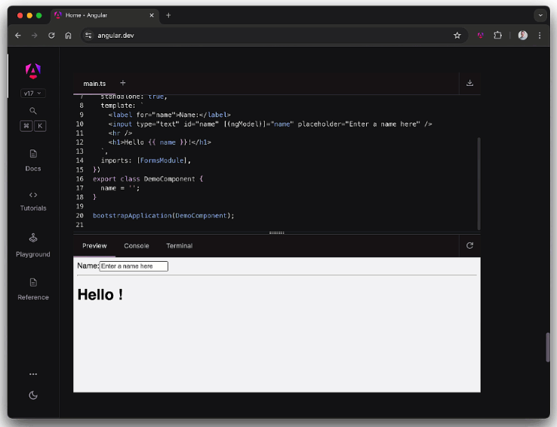The image size is (557, 427).
Task: Select the Home • Angular browser tab
Action: tap(105, 16)
